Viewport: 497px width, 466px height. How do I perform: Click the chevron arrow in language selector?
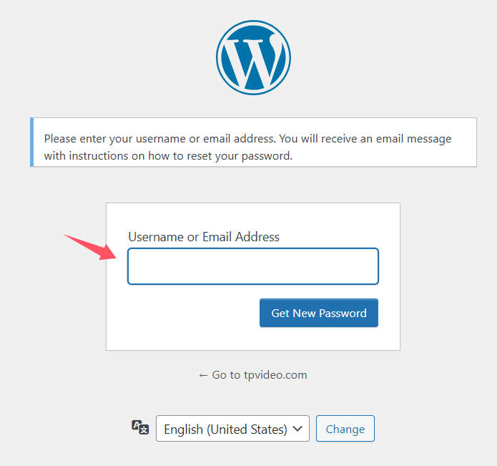tap(297, 429)
